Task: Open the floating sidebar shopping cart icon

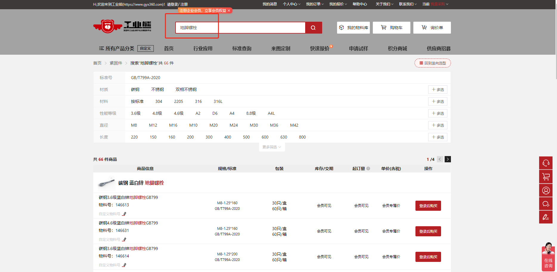Action: 546,177
